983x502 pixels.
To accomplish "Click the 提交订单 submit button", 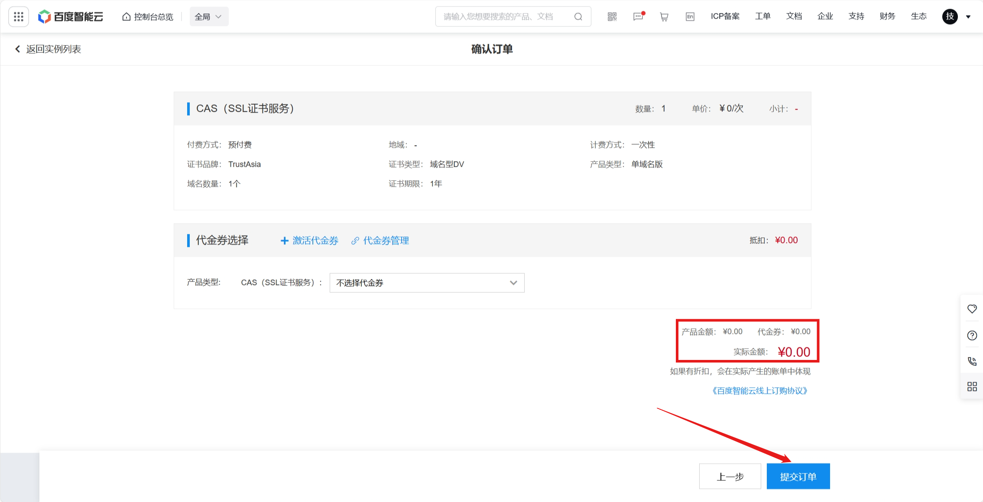I will click(798, 476).
